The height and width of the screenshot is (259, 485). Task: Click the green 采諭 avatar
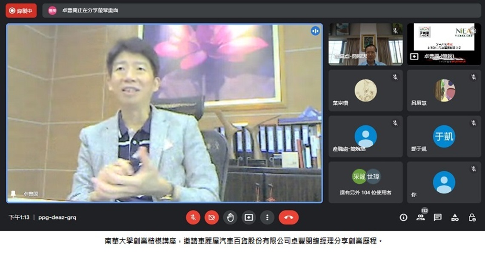(x=359, y=176)
